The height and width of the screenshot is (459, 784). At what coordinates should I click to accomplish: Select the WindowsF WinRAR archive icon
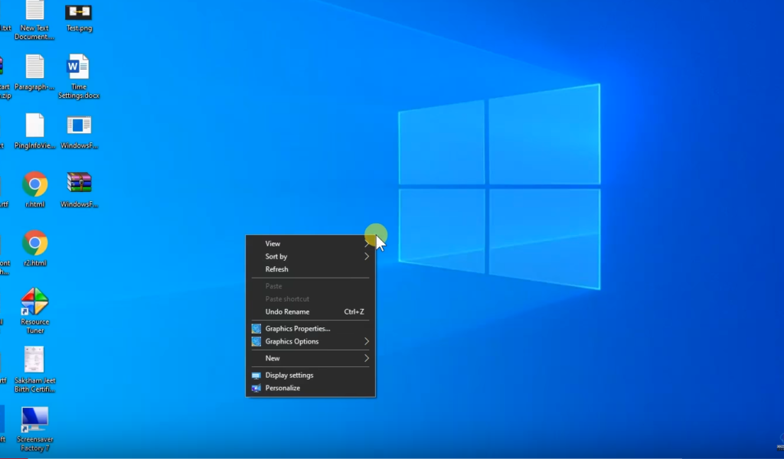[x=79, y=190]
